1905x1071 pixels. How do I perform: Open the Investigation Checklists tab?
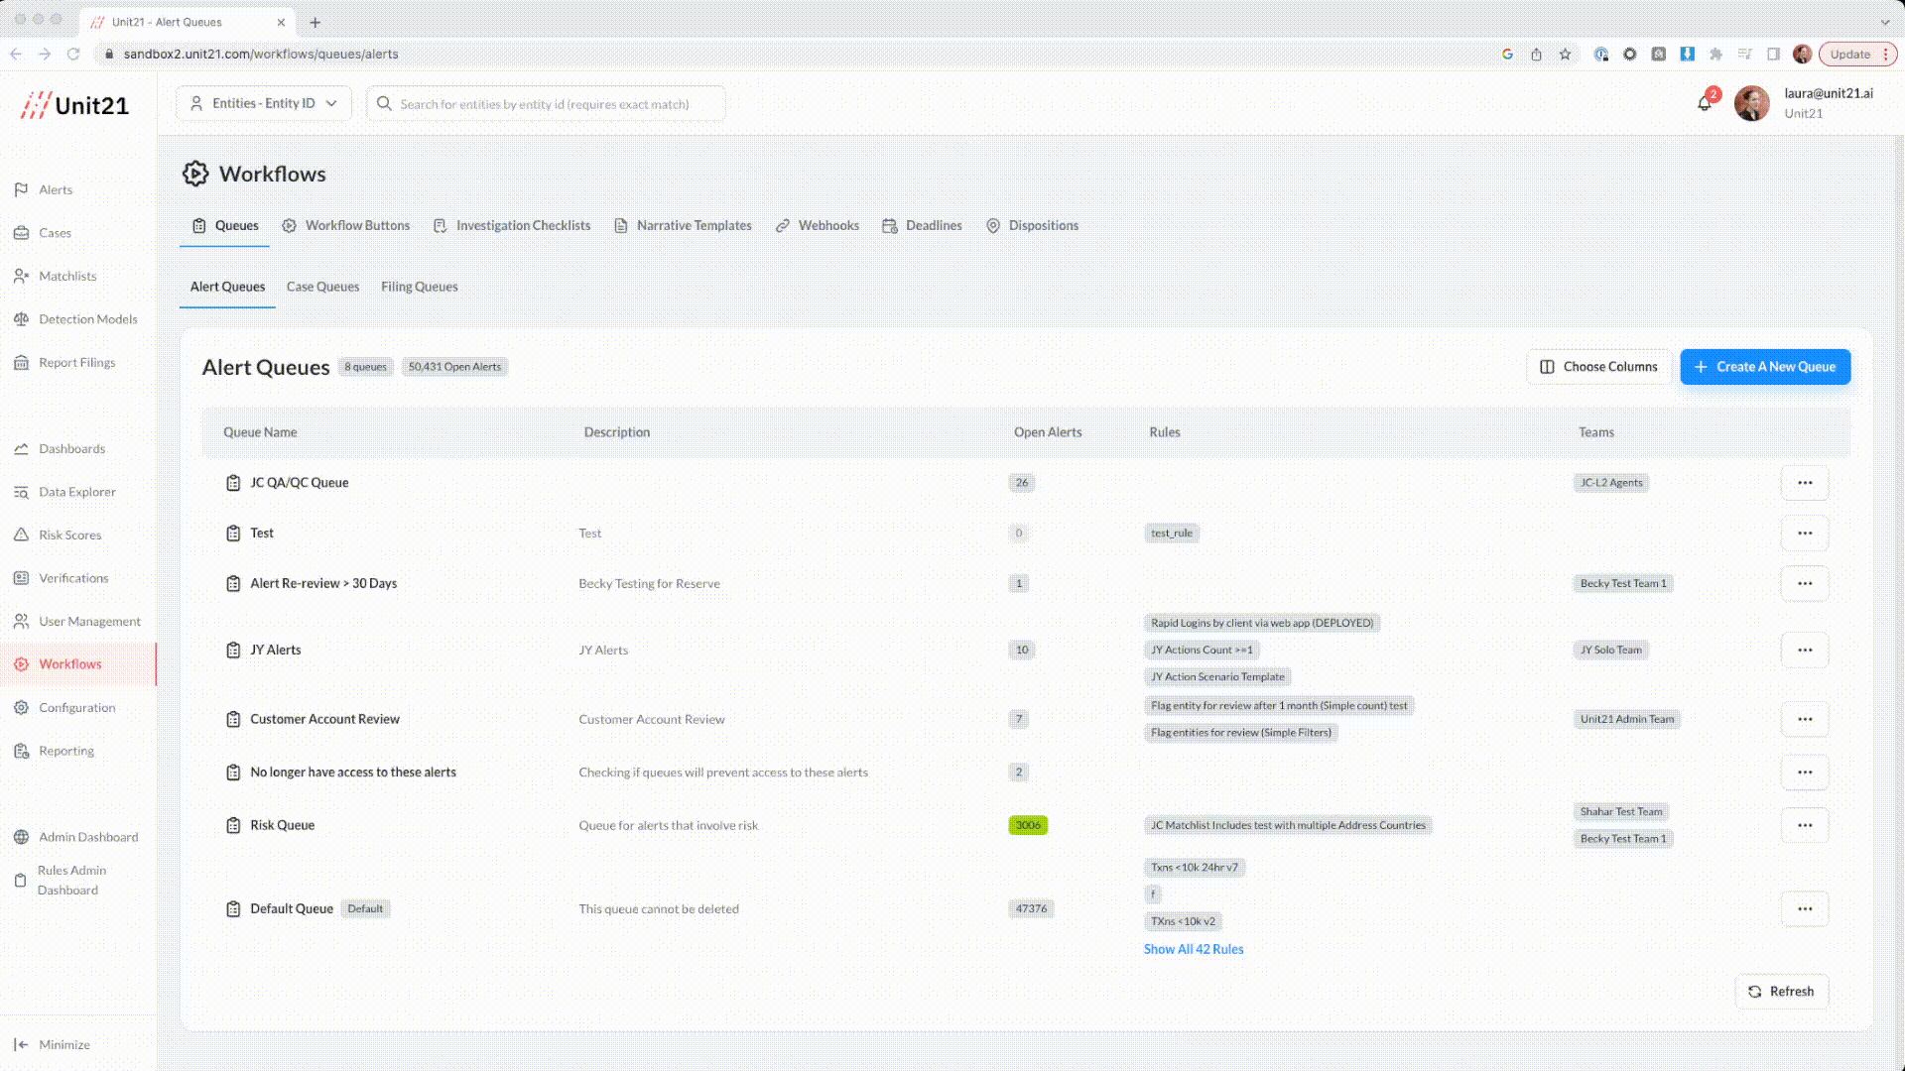522,226
